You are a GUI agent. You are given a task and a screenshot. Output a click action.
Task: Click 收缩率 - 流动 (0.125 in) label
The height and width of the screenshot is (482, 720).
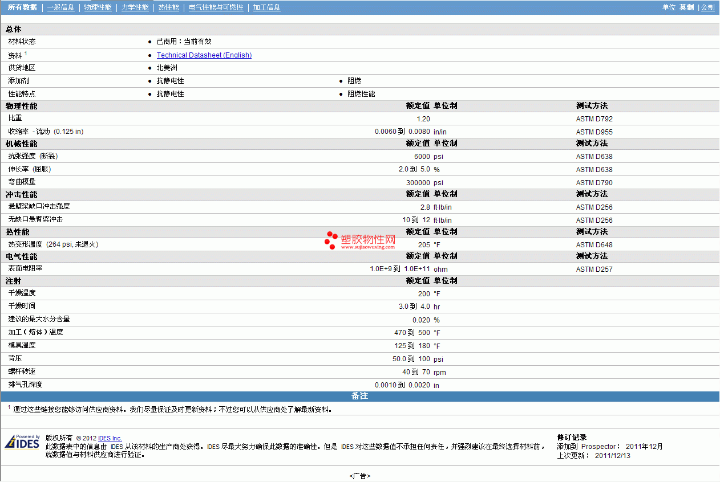point(46,132)
